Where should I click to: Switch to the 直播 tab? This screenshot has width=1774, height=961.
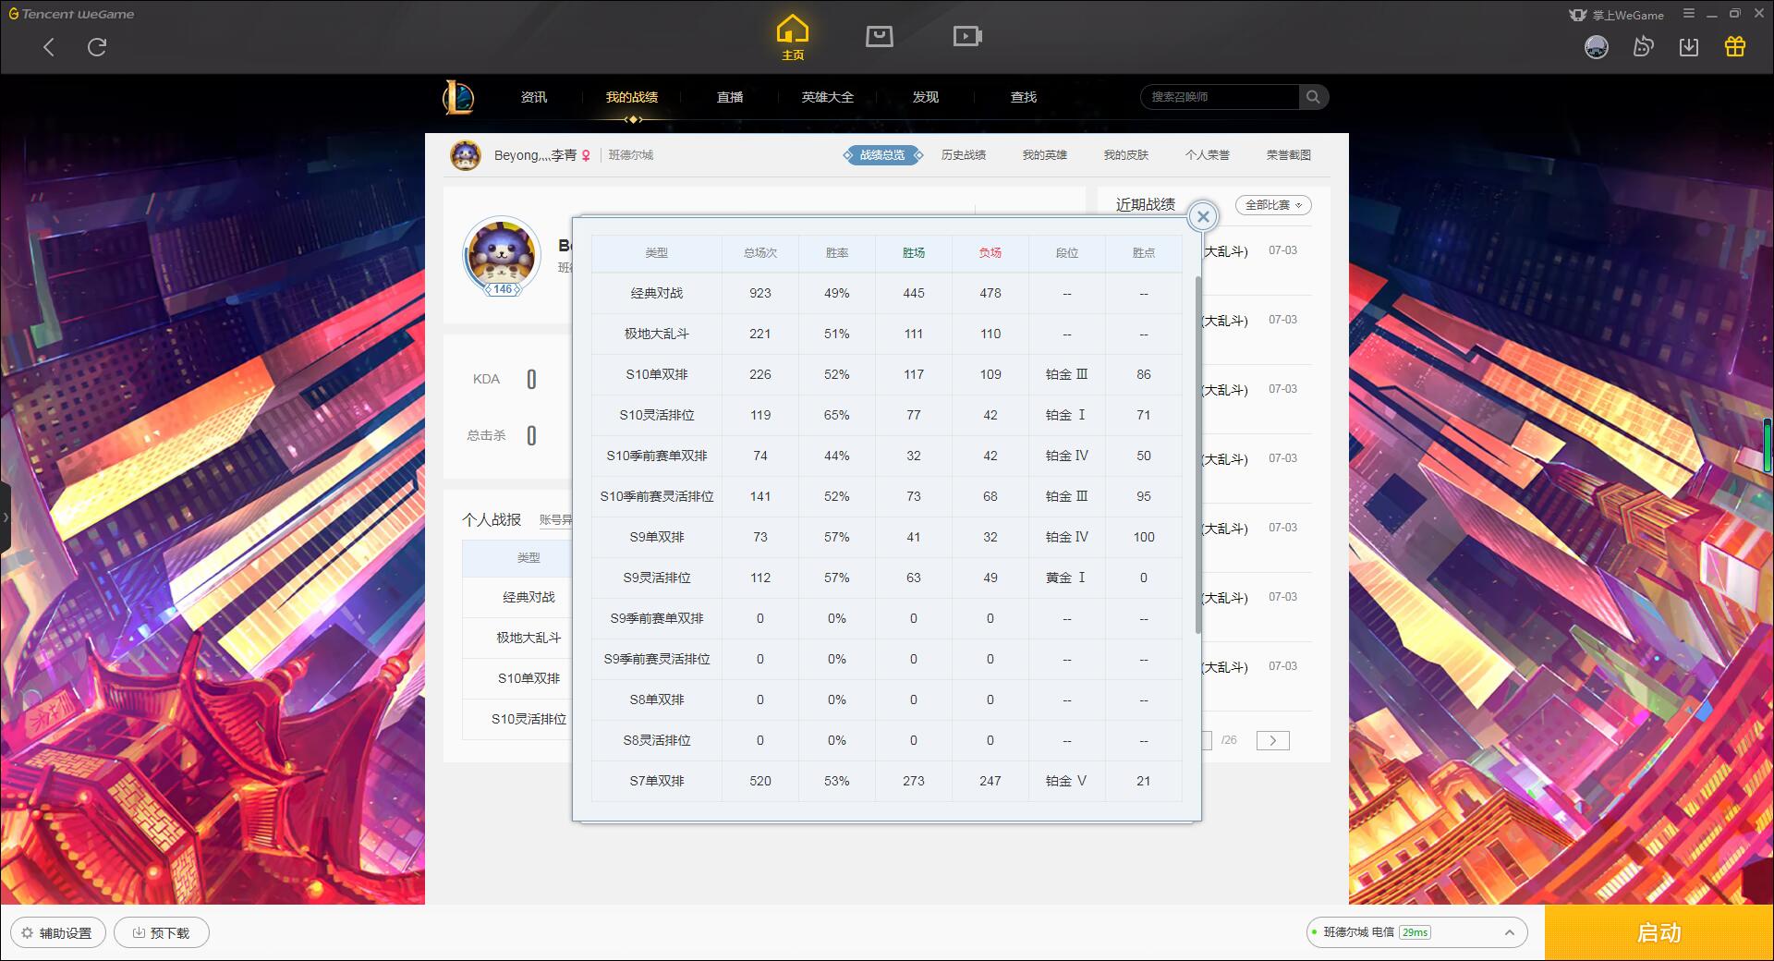(730, 97)
